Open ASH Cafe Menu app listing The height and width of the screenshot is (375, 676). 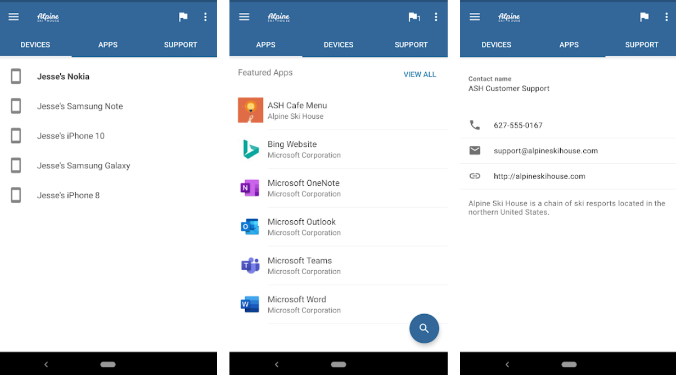[339, 110]
